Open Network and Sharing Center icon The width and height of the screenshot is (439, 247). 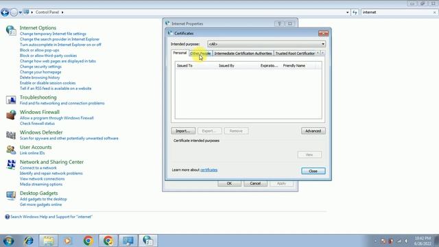[11, 165]
